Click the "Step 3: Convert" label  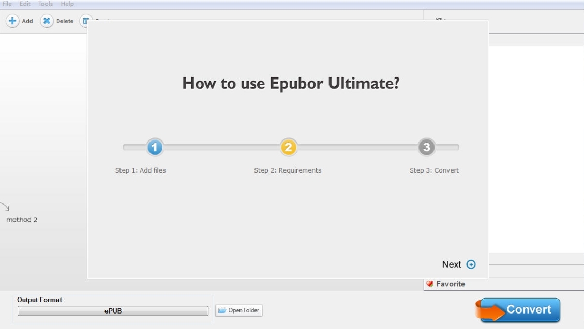pos(435,170)
